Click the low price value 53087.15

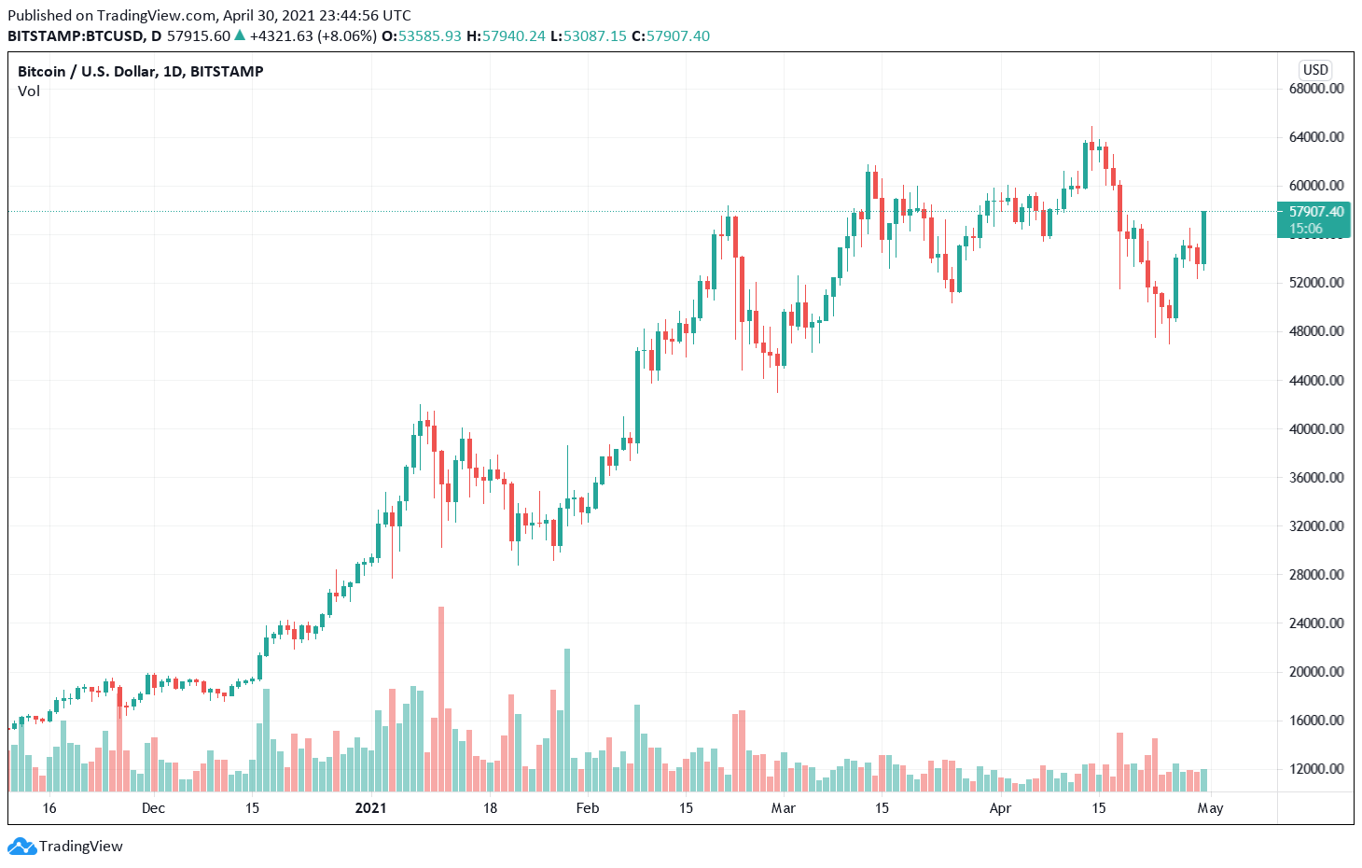coord(594,36)
